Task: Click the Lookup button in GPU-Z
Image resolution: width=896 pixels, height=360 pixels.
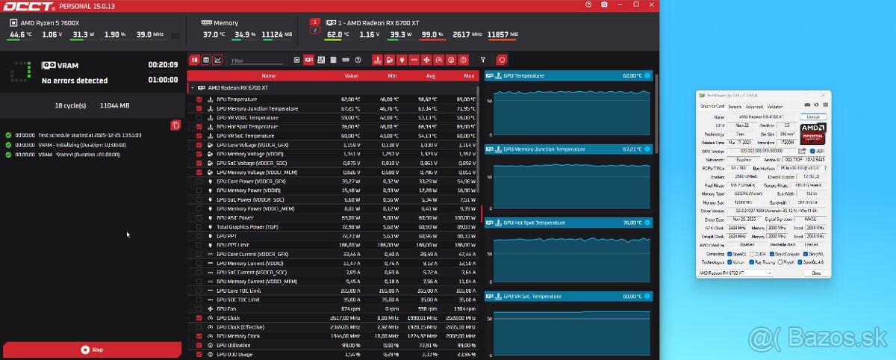Action: pyautogui.click(x=812, y=117)
